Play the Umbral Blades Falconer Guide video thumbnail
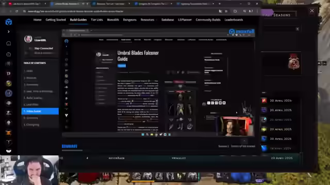 (x=158, y=83)
